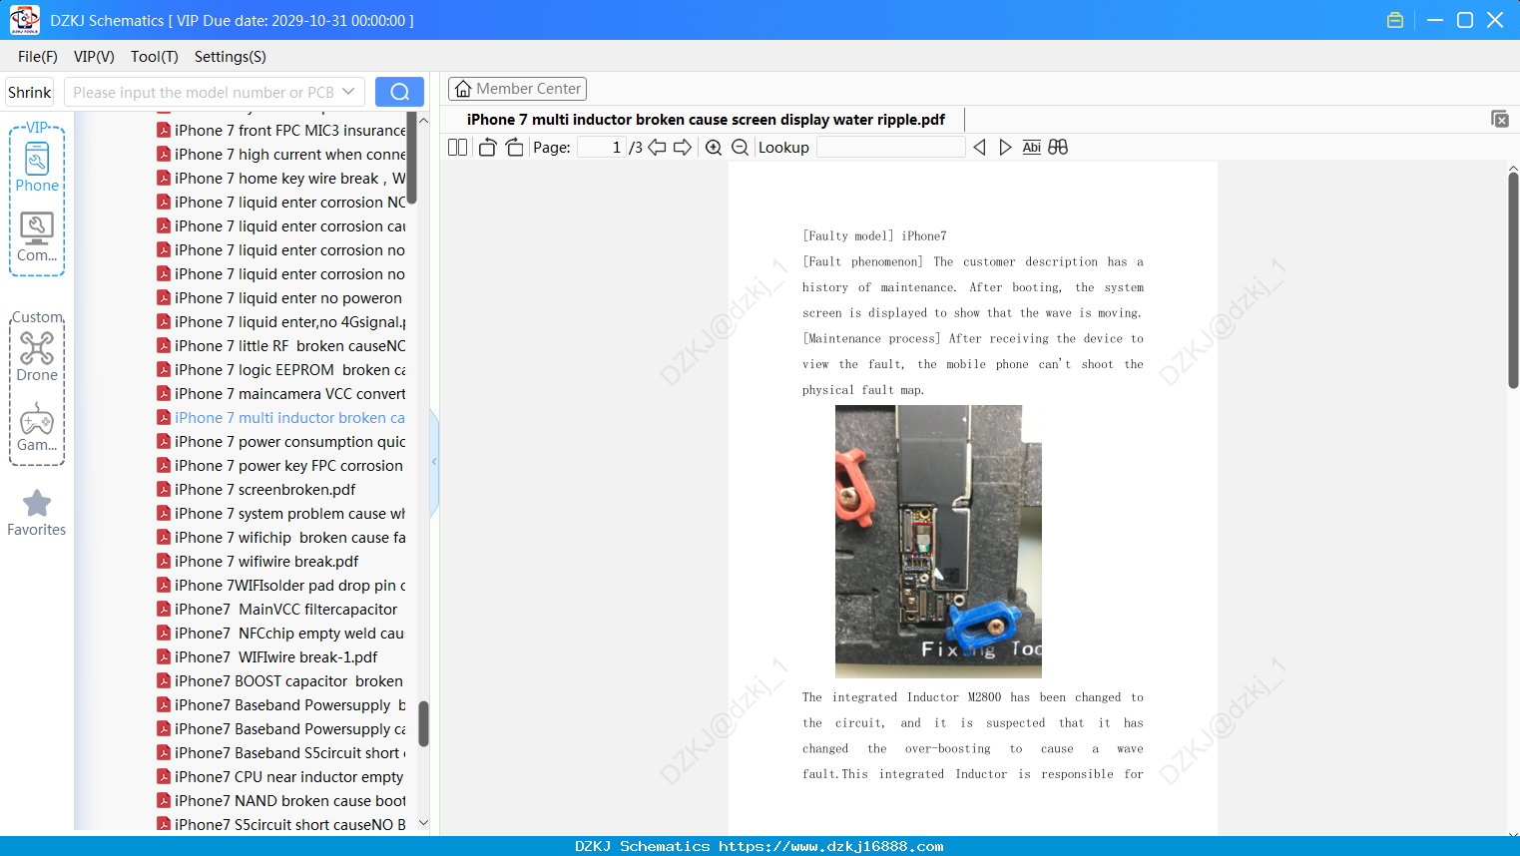Open the Computer category icon
This screenshot has width=1520, height=856.
coord(37,228)
